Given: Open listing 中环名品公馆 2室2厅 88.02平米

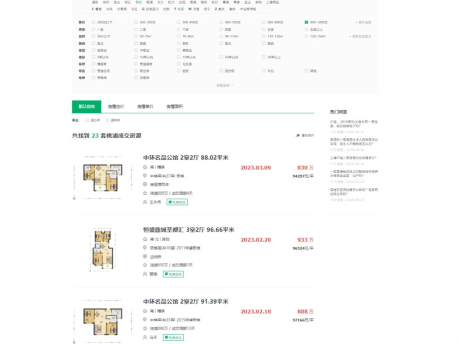Looking at the screenshot, I should 186,158.
